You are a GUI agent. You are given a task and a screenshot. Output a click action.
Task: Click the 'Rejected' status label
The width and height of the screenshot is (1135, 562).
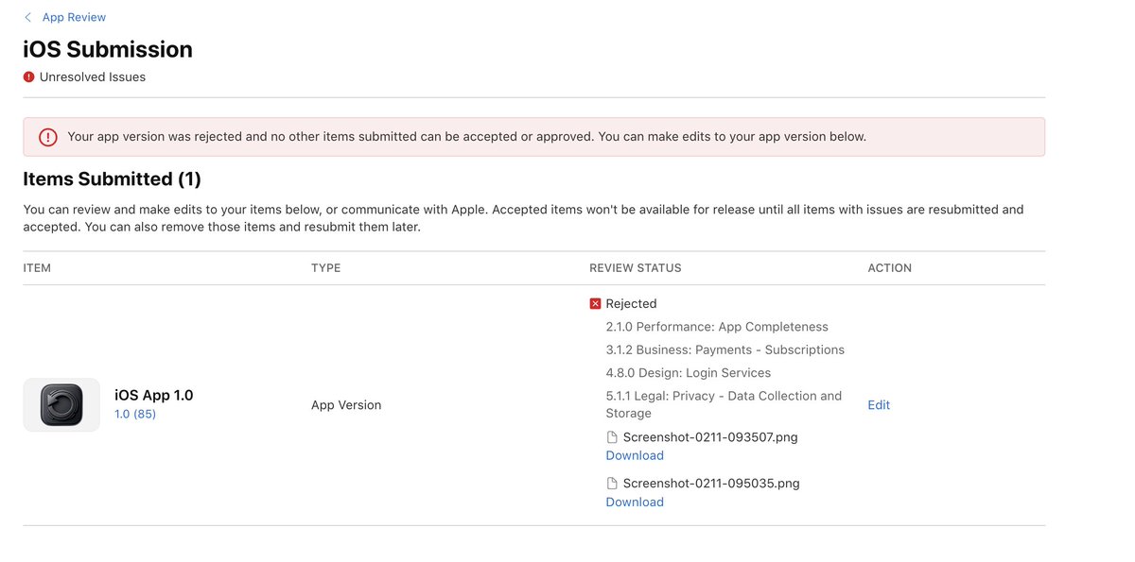tap(631, 304)
